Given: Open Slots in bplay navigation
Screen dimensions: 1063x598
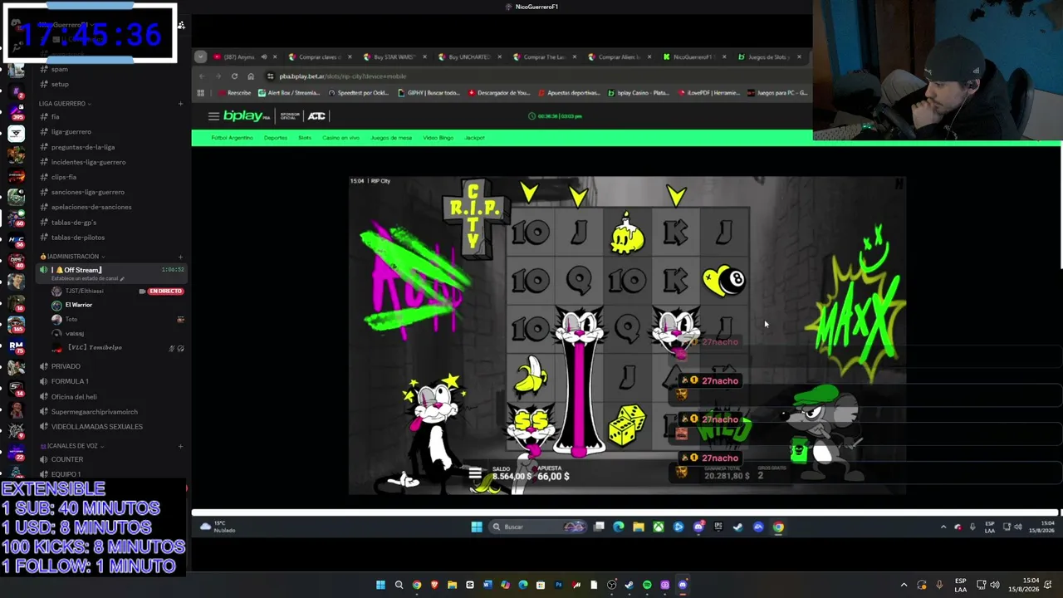Looking at the screenshot, I should pyautogui.click(x=305, y=138).
